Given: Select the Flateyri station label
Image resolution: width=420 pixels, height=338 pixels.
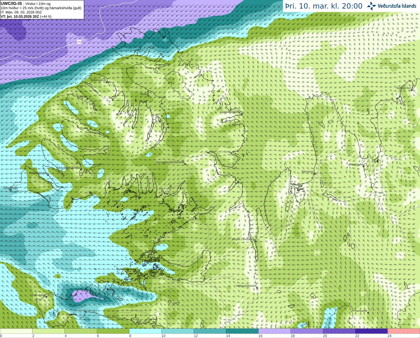Looking at the screenshot, I should (x=82, y=96).
